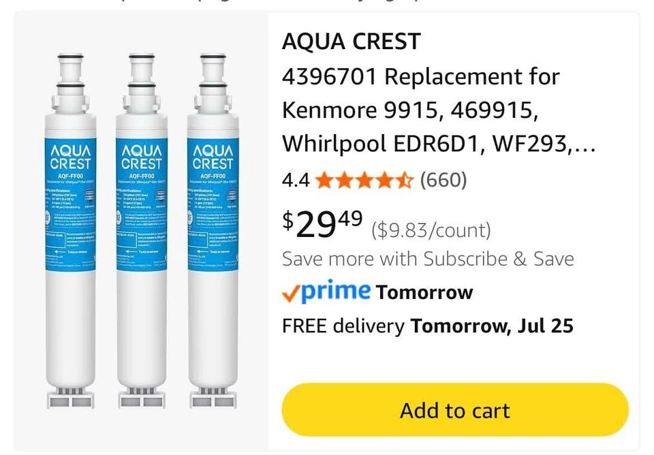Screen dimensions: 654x455
Task: Select the right filter cartridge image
Action: tap(213, 231)
